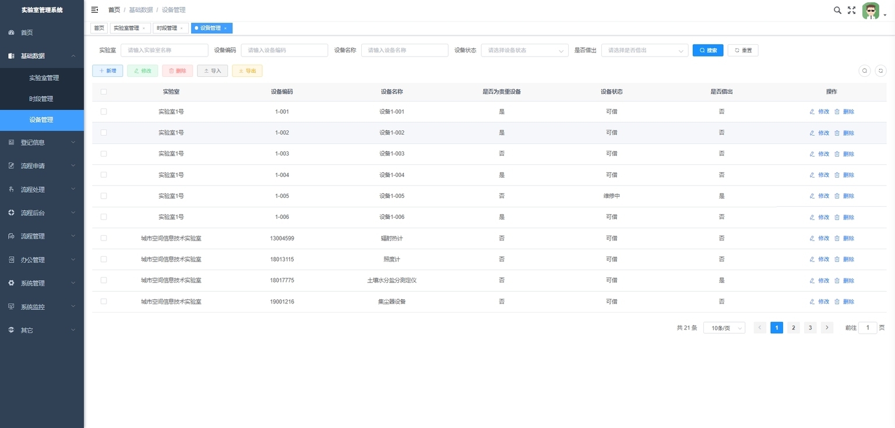Click the 流程处理 sidebar icon

point(11,189)
